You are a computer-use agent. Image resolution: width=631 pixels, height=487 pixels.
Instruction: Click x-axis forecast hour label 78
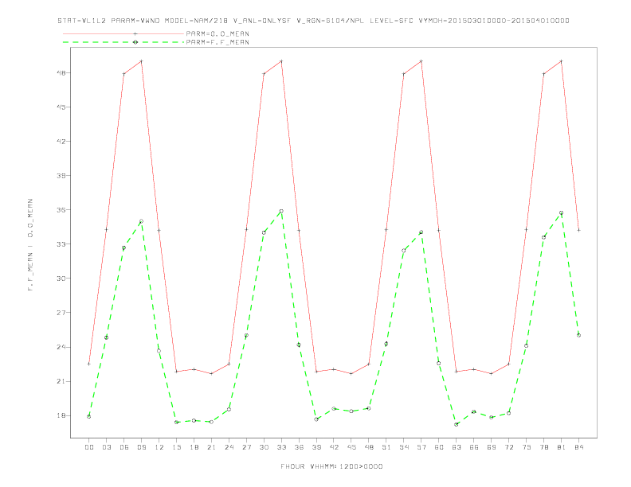pyautogui.click(x=543, y=447)
